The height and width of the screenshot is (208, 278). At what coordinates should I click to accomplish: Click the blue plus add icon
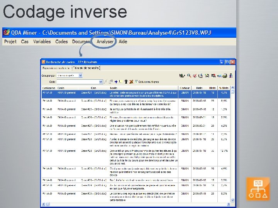tap(116, 82)
